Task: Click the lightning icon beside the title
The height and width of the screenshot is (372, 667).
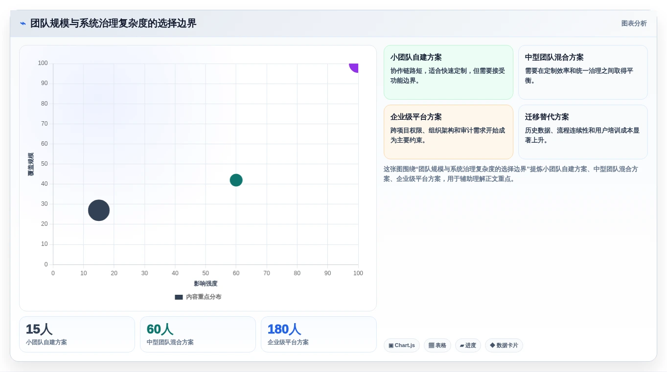Action: coord(23,23)
